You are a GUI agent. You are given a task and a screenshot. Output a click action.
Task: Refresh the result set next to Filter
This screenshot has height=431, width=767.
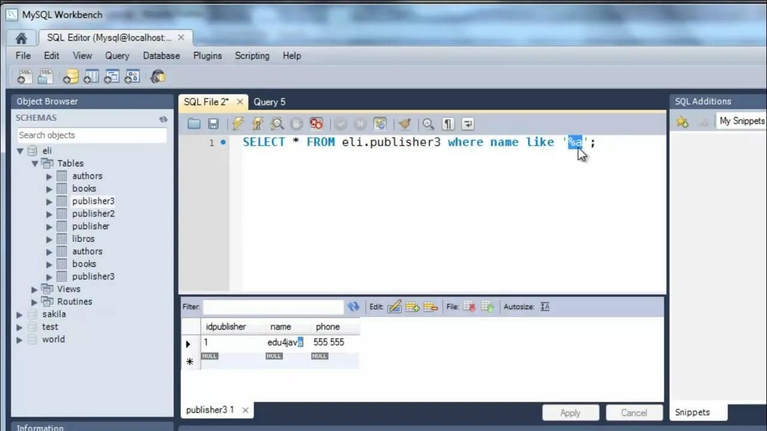click(354, 306)
